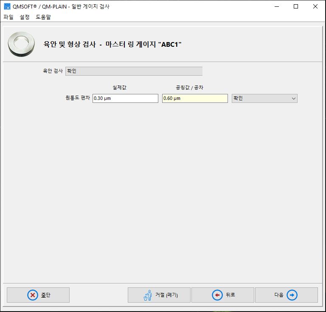The width and height of the screenshot is (326, 312).
Task: Proceed with the 다음 button
Action: point(287,295)
